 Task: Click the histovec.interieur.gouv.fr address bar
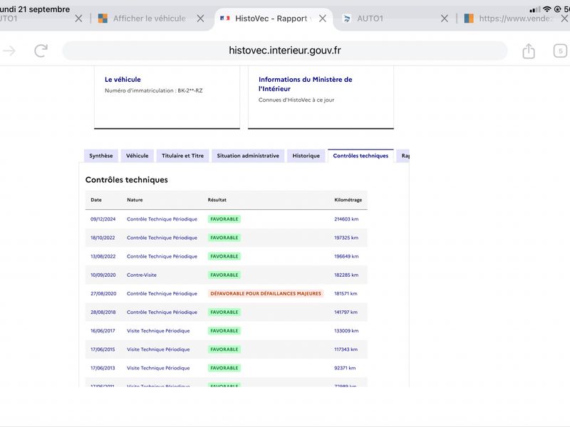click(x=284, y=51)
